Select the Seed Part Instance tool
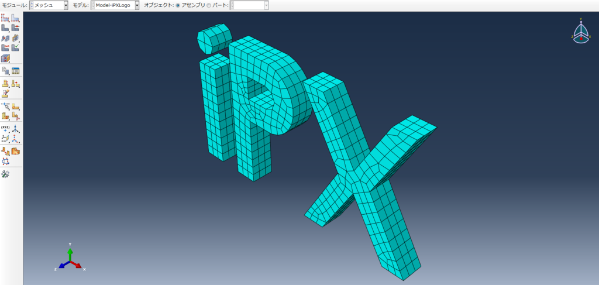599x285 pixels. [5, 18]
